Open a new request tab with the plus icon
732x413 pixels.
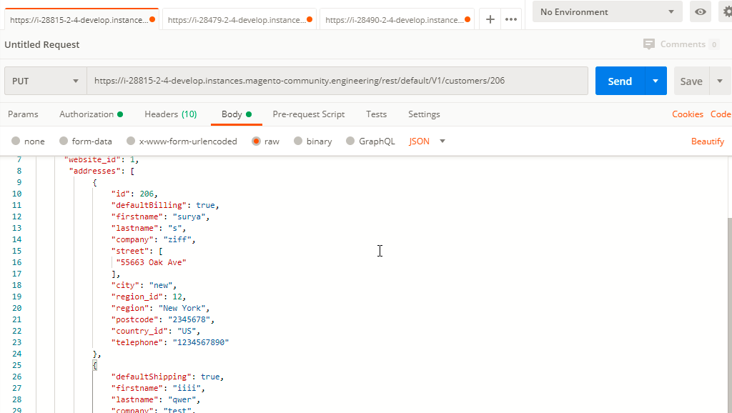point(490,19)
